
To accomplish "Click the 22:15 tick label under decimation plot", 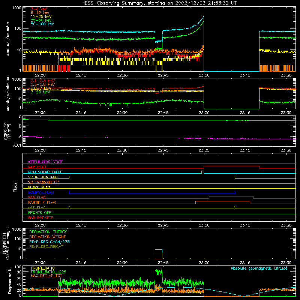I will pyautogui.click(x=81, y=263).
